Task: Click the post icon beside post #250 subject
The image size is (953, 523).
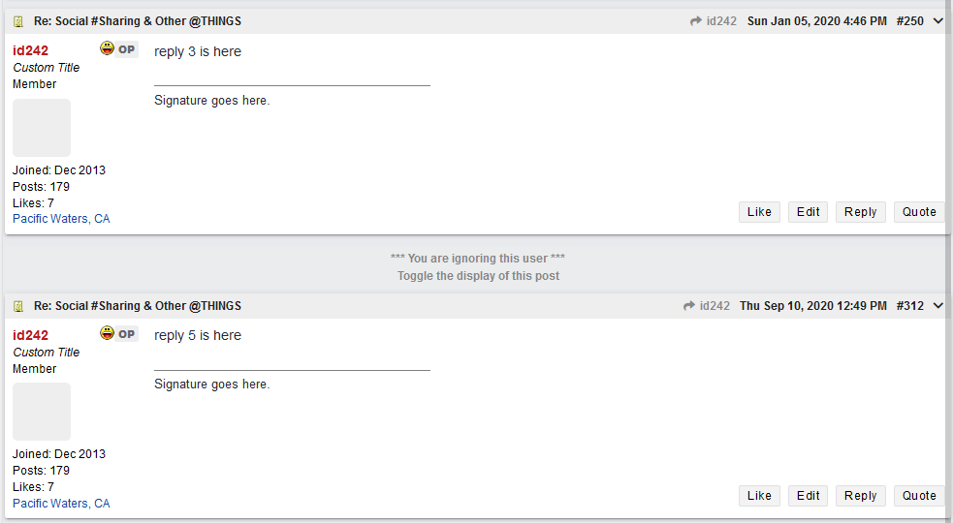Action: tap(18, 22)
